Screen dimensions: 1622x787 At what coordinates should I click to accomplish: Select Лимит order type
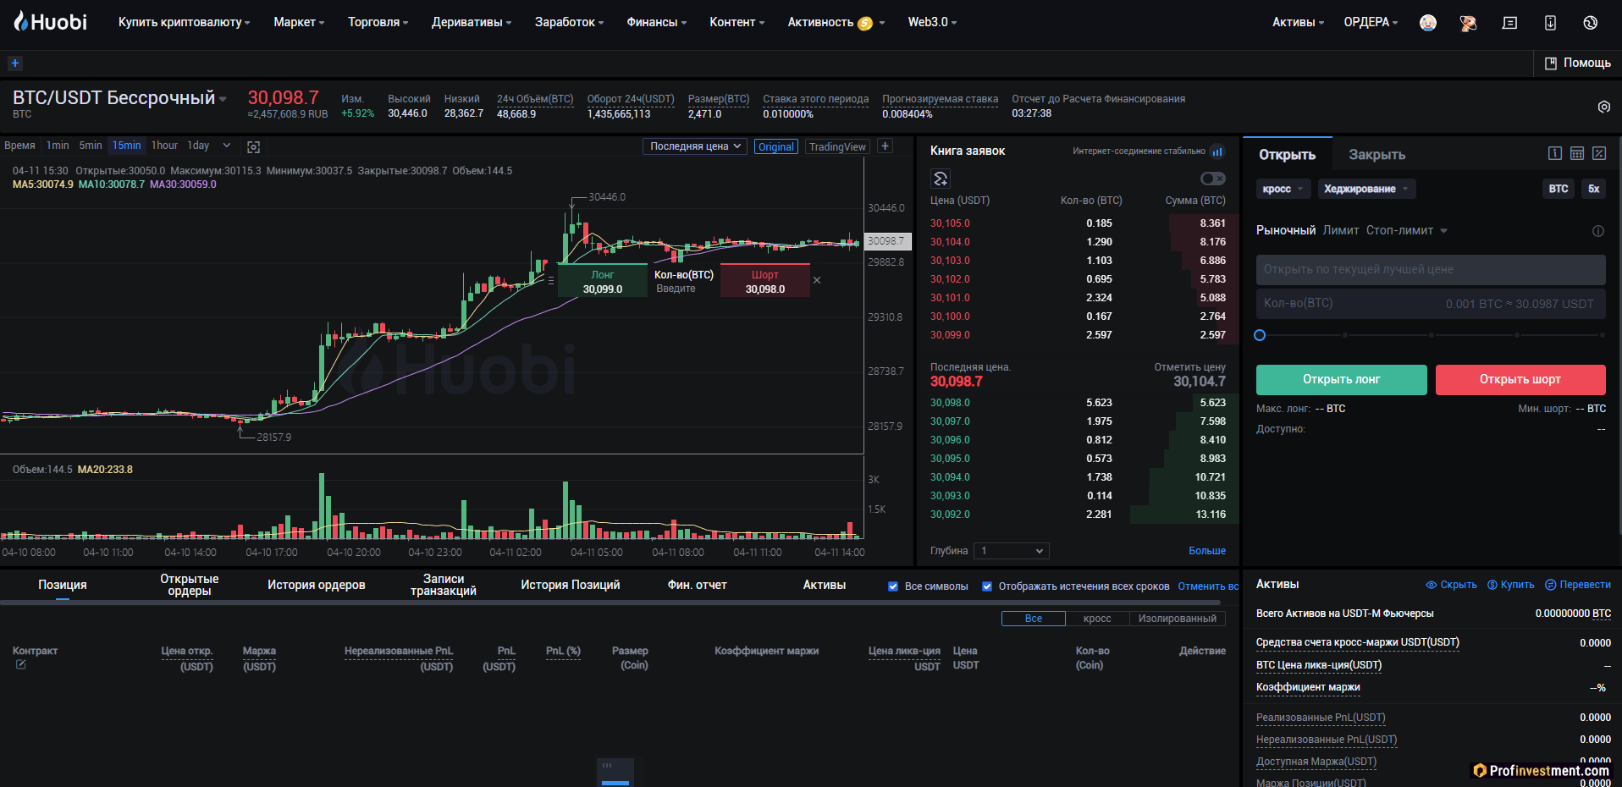(x=1341, y=230)
